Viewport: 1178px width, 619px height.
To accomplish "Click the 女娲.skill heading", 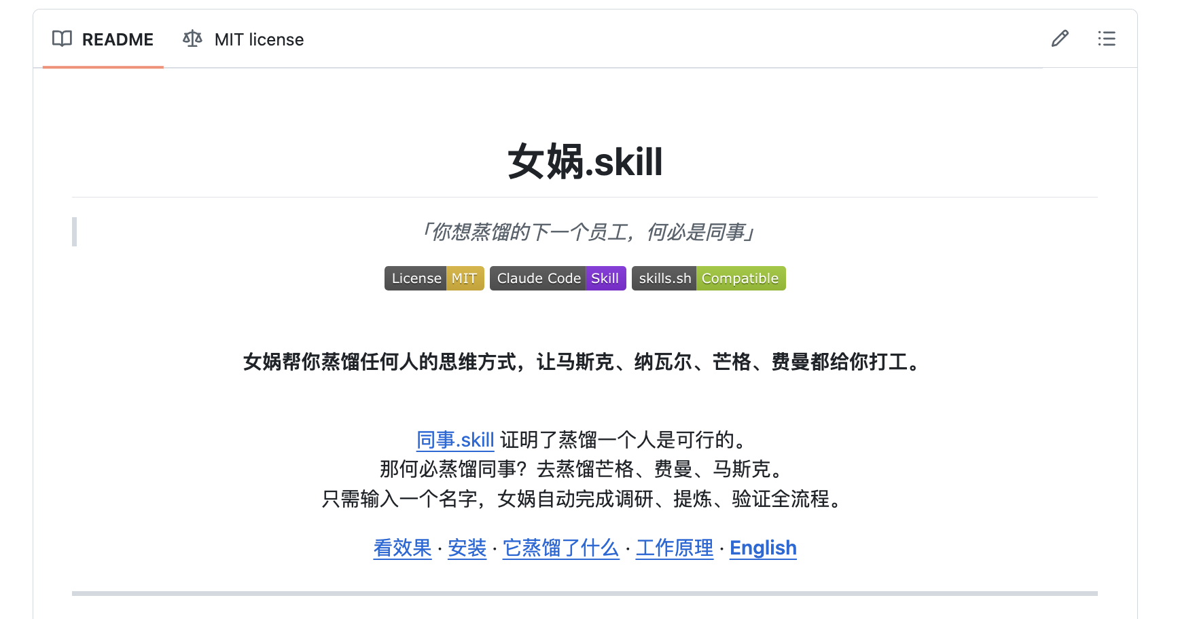I will tap(585, 162).
